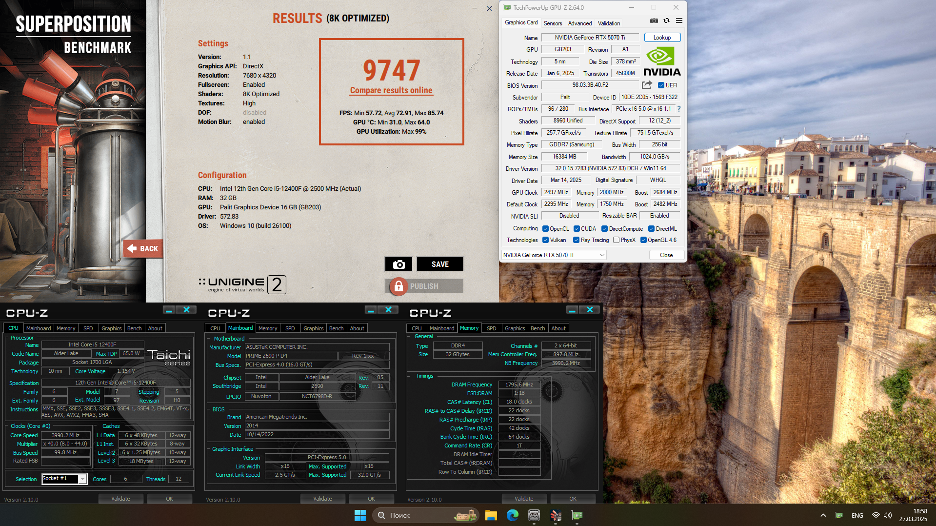Click the GPU Clock 2497 MHz value
This screenshot has width=936, height=526.
tap(556, 192)
